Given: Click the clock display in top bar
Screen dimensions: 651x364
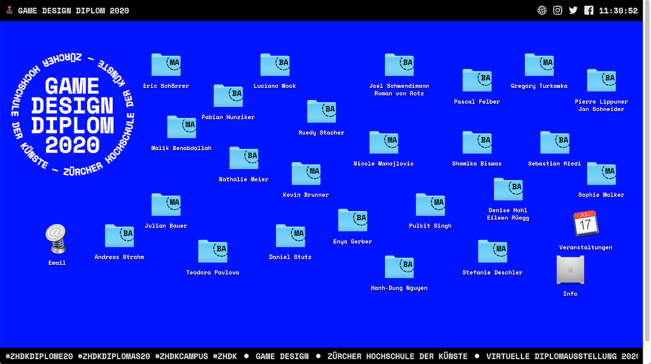Looking at the screenshot, I should click(618, 11).
